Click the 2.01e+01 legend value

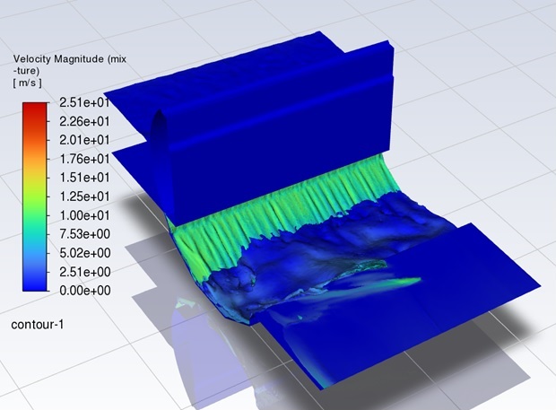84,141
